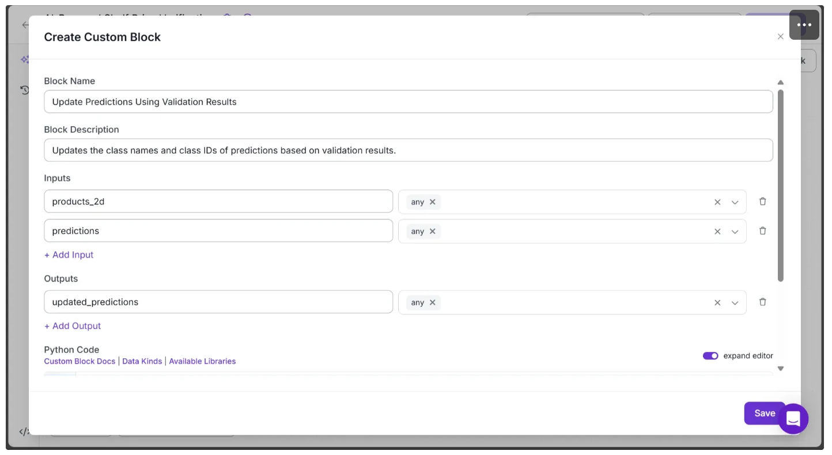Click the back arrow behind dialog
The image size is (832, 455).
(25, 25)
